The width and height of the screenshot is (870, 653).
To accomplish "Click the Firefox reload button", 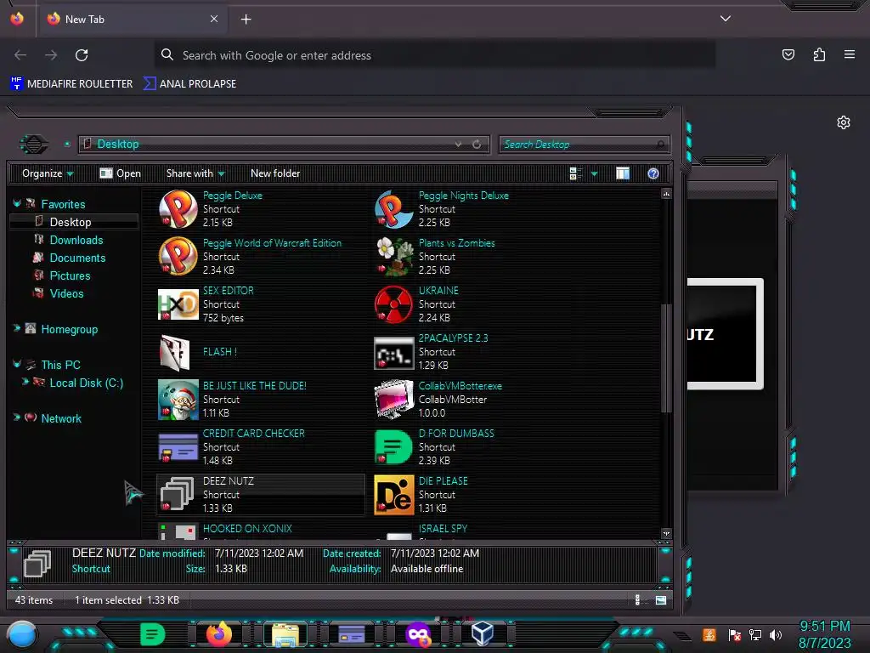I will 82,55.
